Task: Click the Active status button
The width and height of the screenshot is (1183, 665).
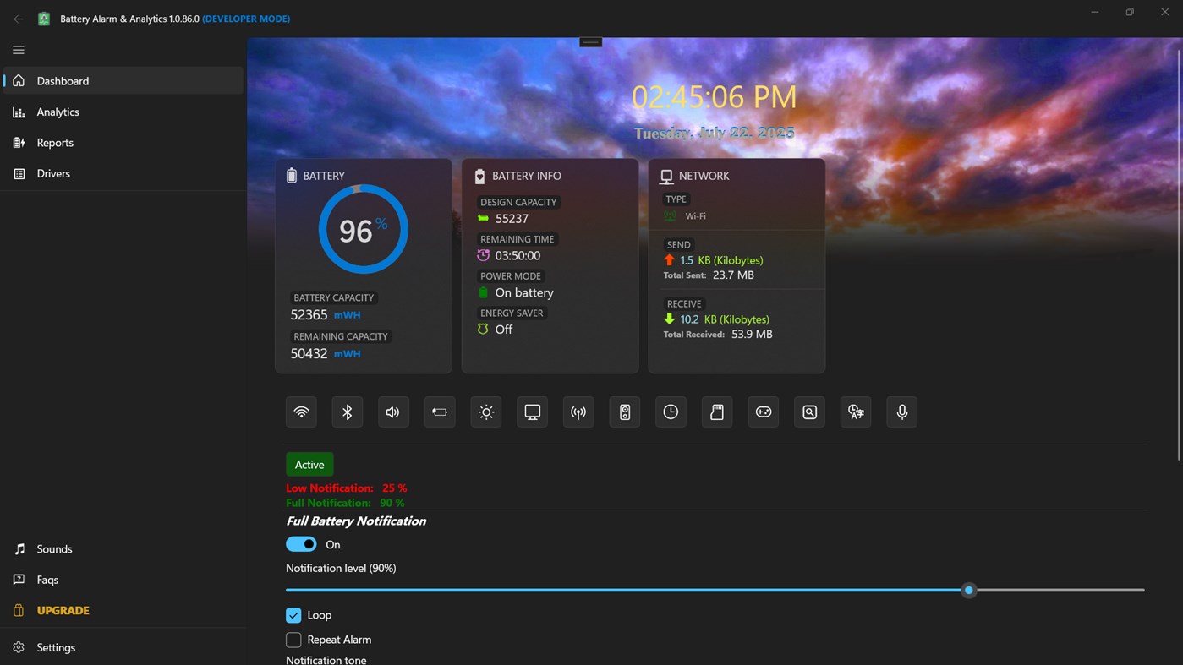Action: pyautogui.click(x=309, y=464)
